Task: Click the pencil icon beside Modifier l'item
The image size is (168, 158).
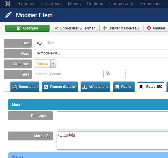Action: coord(8,15)
